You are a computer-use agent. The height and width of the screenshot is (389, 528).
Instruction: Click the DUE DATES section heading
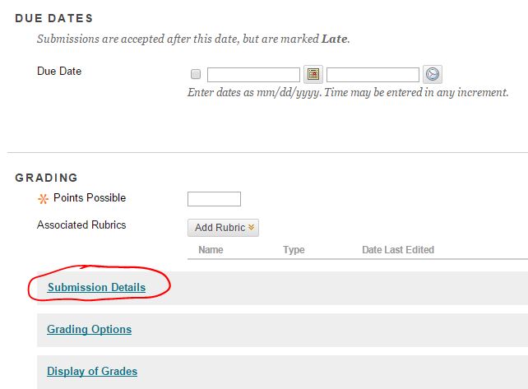(54, 18)
